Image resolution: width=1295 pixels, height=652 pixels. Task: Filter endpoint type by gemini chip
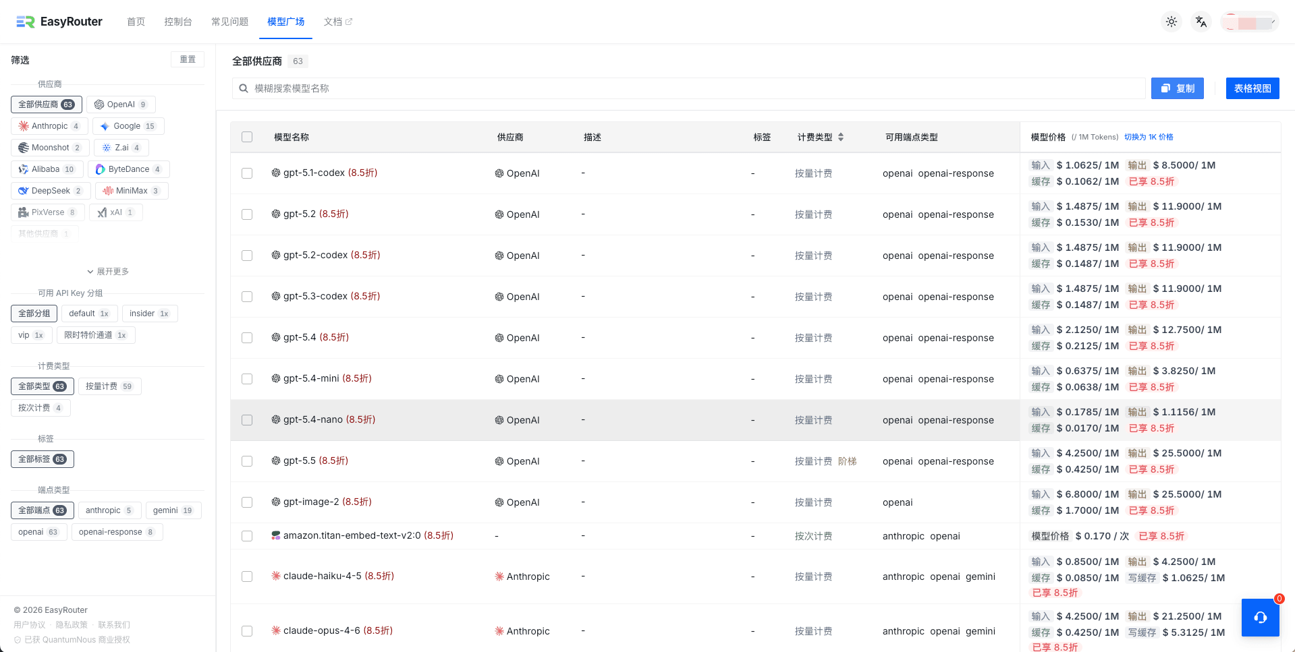click(173, 510)
